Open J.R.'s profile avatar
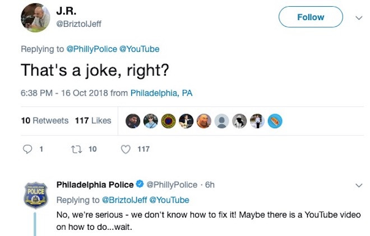This screenshot has height=236, width=370. (35, 17)
